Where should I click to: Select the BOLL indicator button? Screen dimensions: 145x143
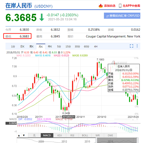coord(85,135)
